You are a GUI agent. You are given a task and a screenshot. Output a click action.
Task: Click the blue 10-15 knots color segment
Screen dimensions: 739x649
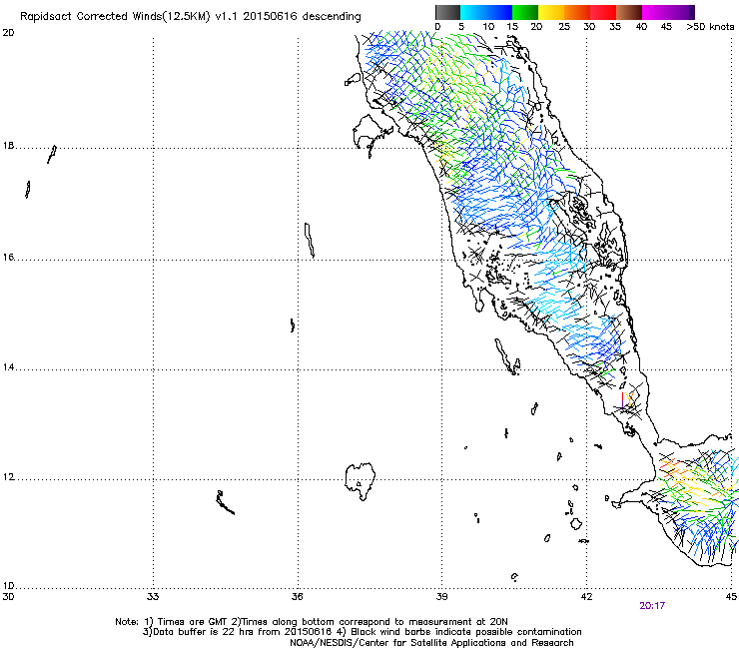click(499, 12)
